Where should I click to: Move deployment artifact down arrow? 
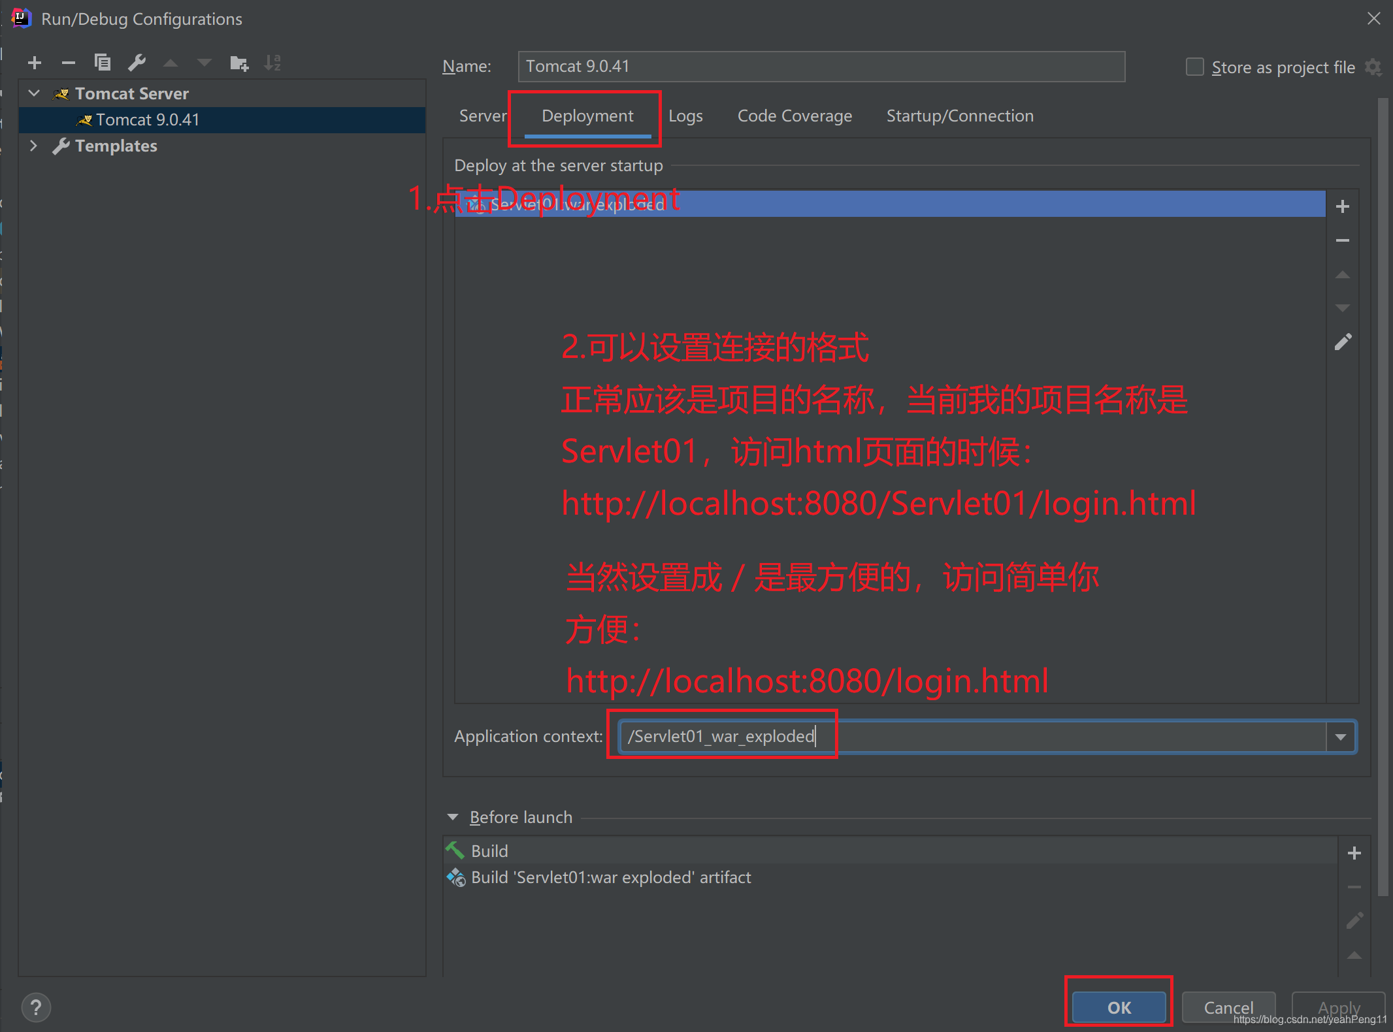pyautogui.click(x=1343, y=308)
